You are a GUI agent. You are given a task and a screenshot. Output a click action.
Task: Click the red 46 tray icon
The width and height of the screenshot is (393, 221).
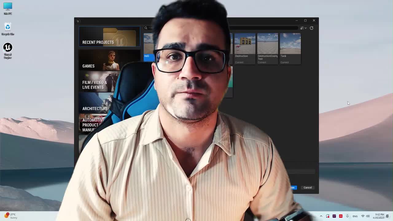(x=340, y=216)
